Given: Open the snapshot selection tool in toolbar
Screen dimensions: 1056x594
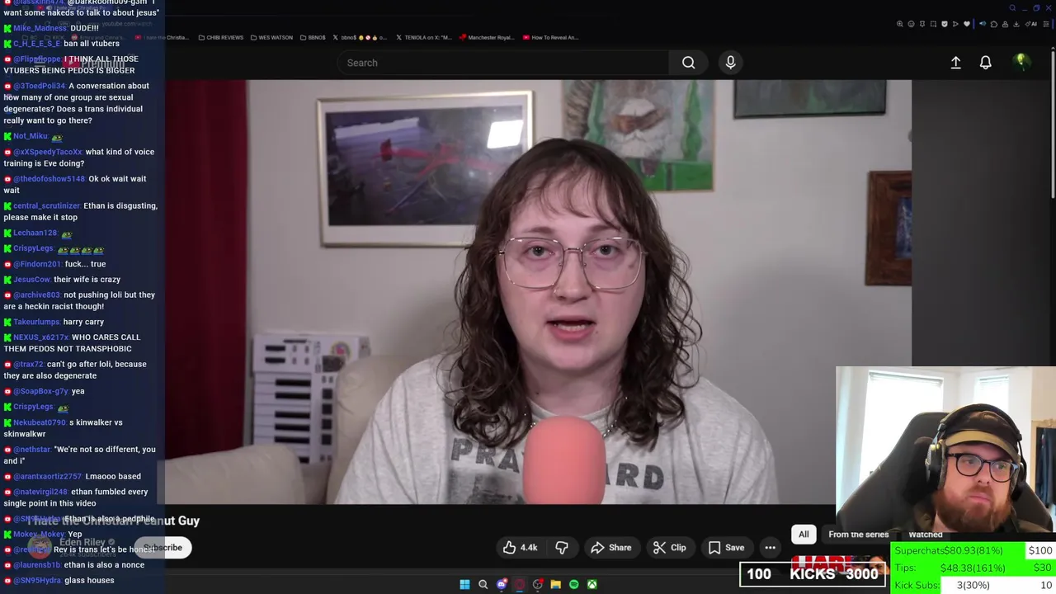Looking at the screenshot, I should click(x=933, y=24).
